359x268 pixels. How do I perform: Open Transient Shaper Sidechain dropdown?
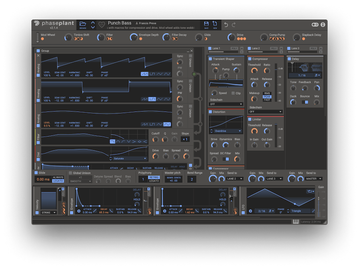tap(226, 104)
